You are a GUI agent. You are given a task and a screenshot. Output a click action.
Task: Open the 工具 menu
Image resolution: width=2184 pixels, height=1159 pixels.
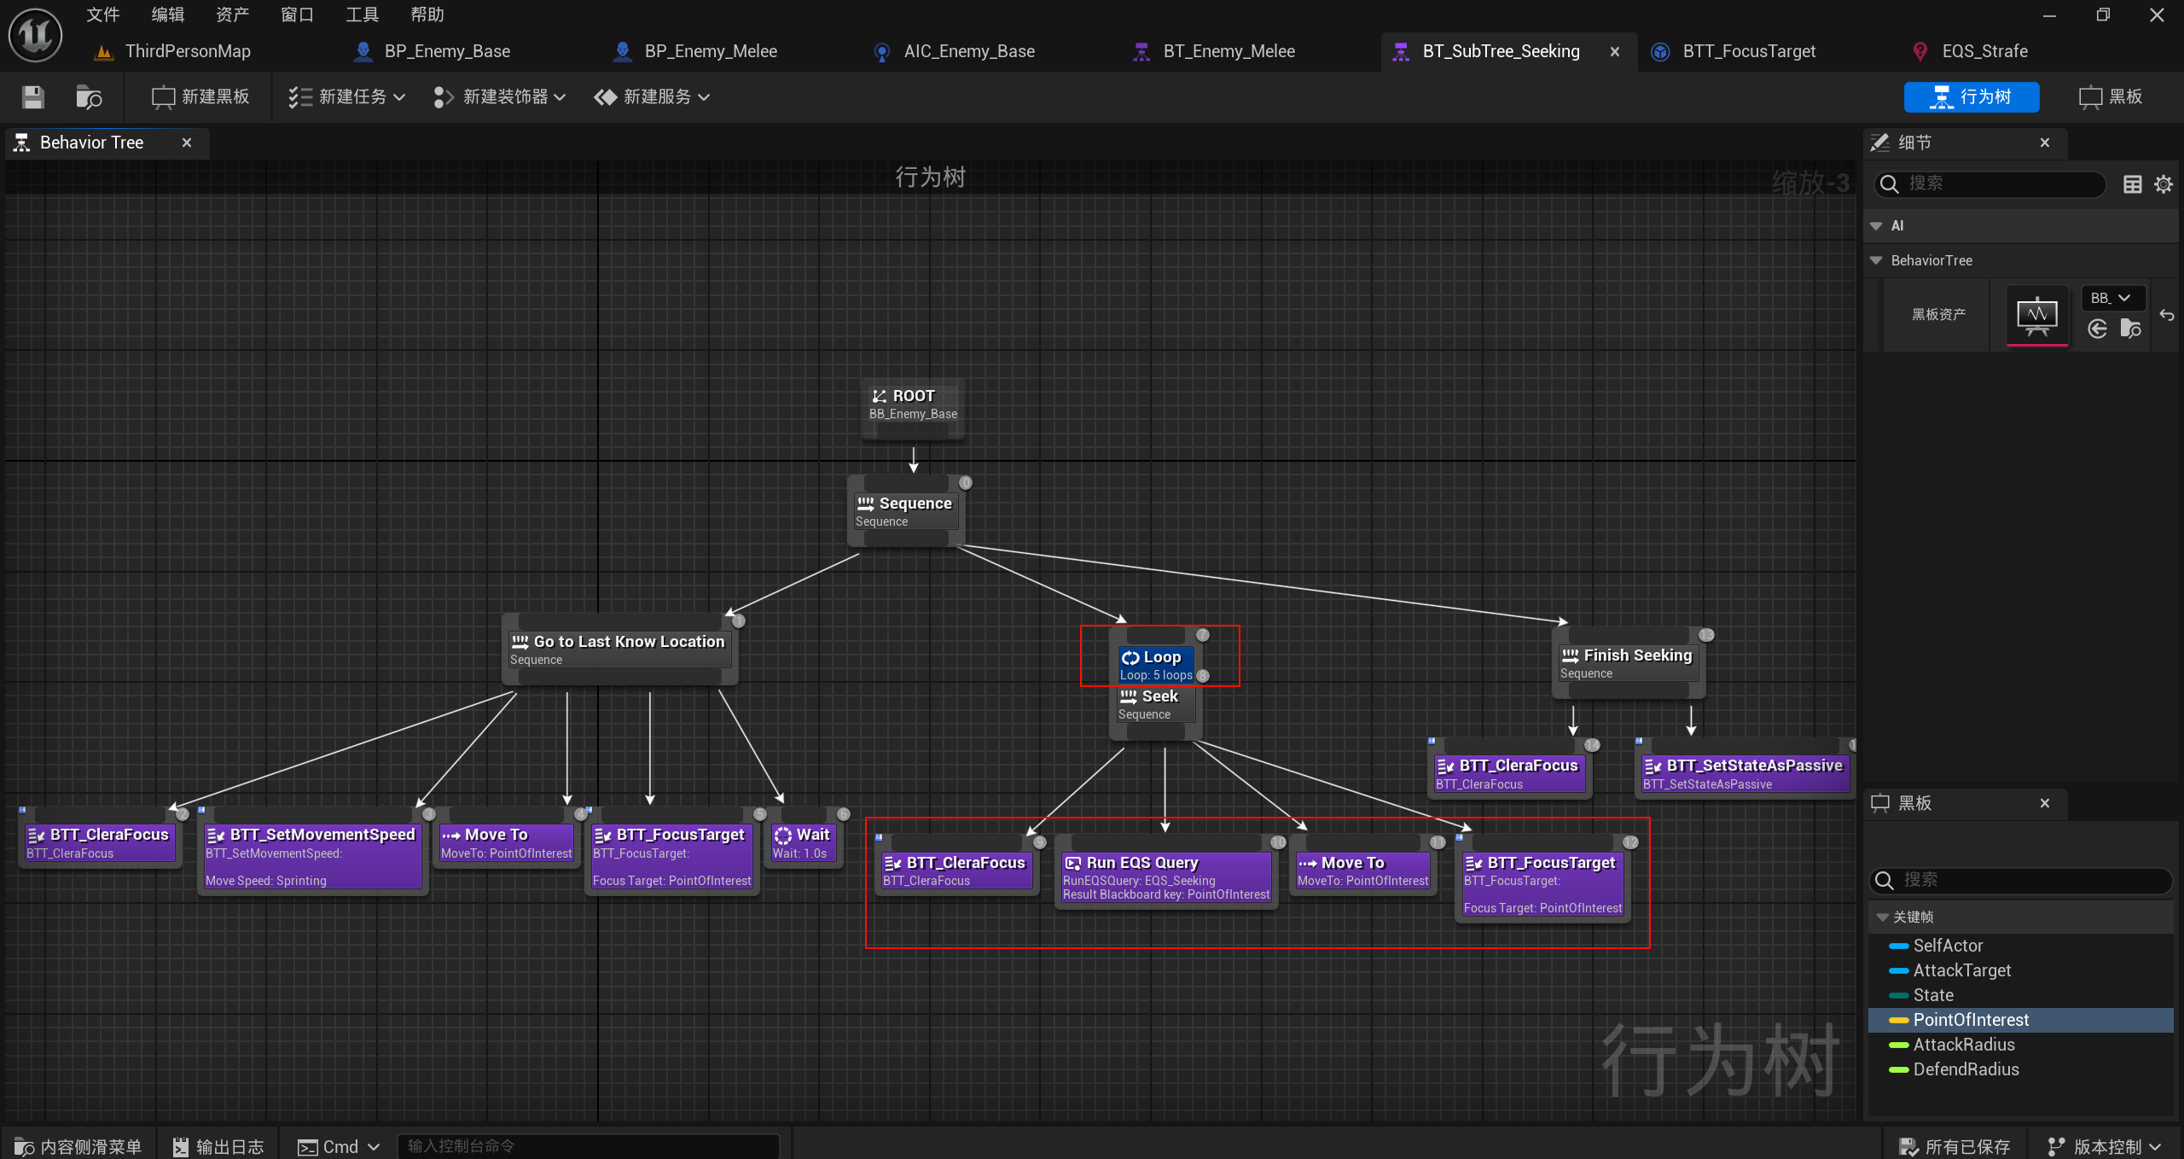point(362,15)
